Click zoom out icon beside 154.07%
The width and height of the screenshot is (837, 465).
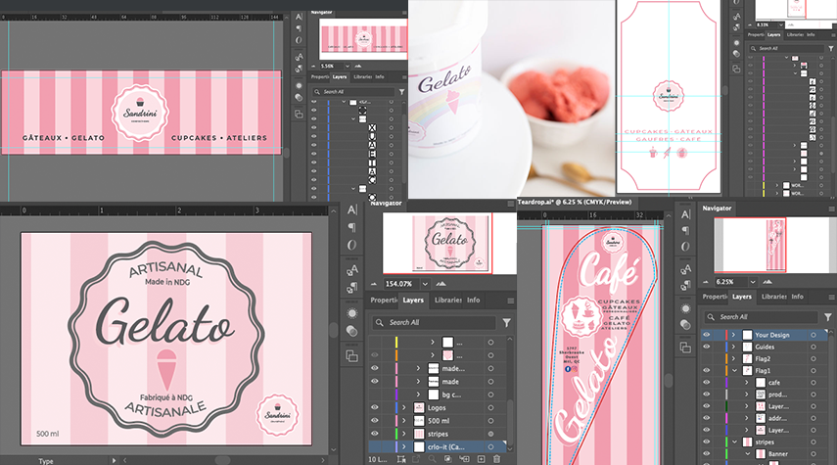coord(374,284)
